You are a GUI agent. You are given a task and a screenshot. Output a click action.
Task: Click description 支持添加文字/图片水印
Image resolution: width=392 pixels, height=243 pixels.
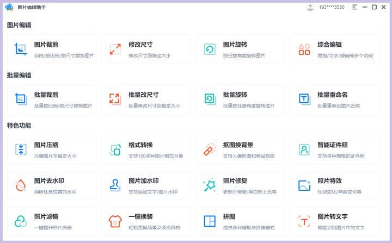pyautogui.click(x=153, y=192)
